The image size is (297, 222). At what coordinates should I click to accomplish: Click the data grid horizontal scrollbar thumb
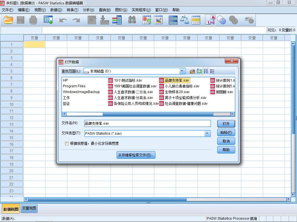pos(107,199)
